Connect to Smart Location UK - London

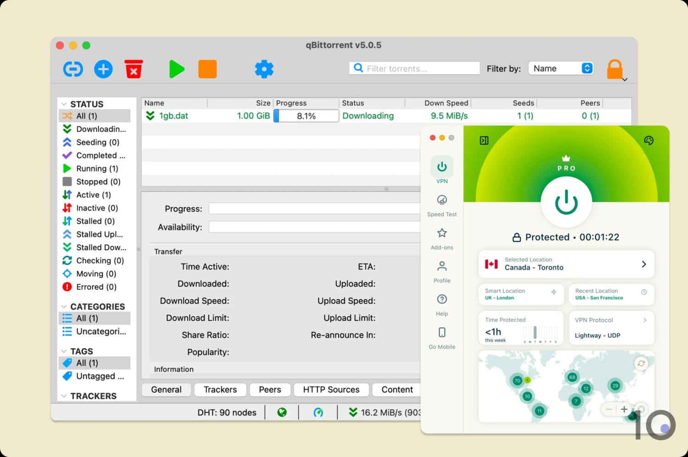coord(521,294)
